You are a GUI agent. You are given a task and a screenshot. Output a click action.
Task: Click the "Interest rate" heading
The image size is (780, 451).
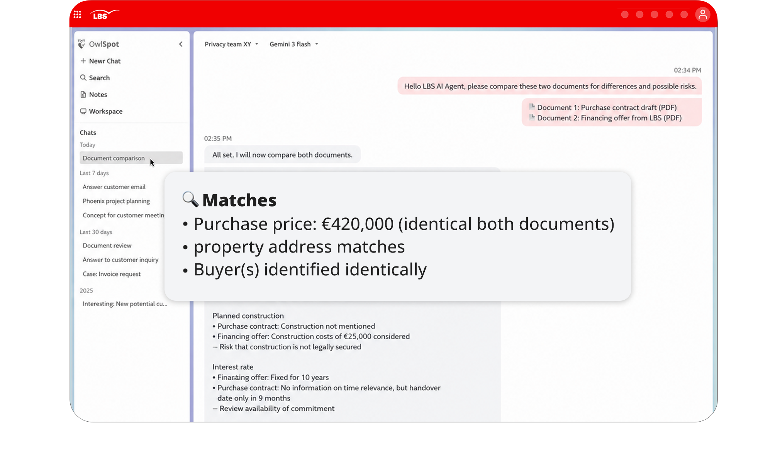[233, 367]
